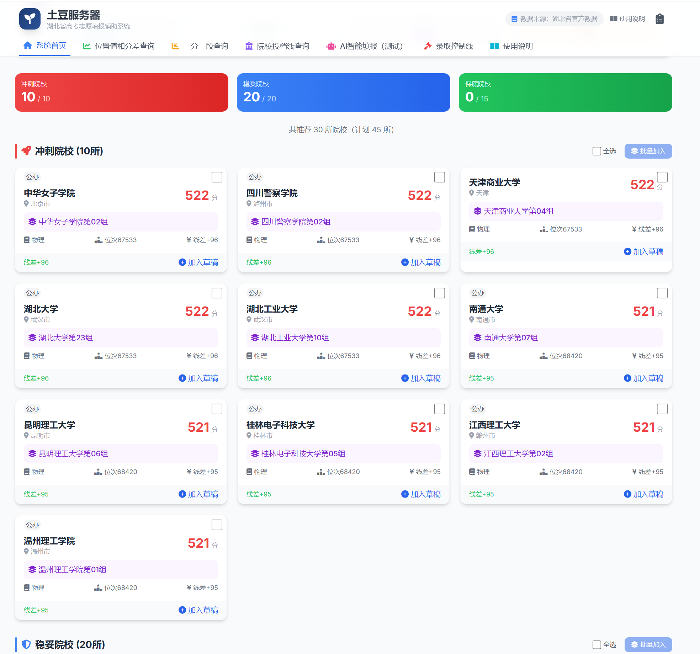Switch to 一分一段查询 tab
700x654 pixels.
point(200,46)
